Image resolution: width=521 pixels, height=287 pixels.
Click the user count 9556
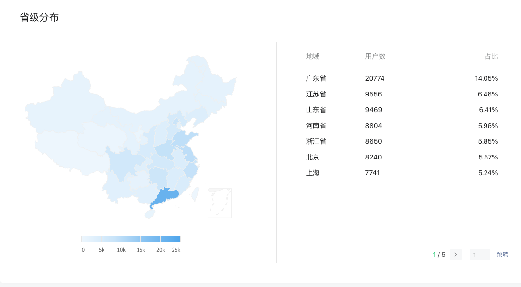tap(373, 94)
